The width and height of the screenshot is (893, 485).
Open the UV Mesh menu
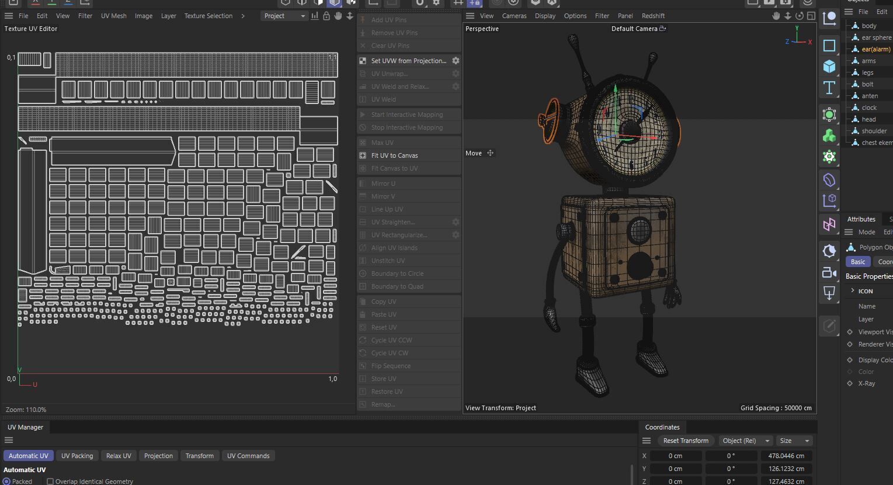(x=113, y=16)
